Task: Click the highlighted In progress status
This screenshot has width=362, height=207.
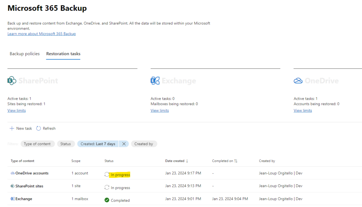Action: click(120, 175)
